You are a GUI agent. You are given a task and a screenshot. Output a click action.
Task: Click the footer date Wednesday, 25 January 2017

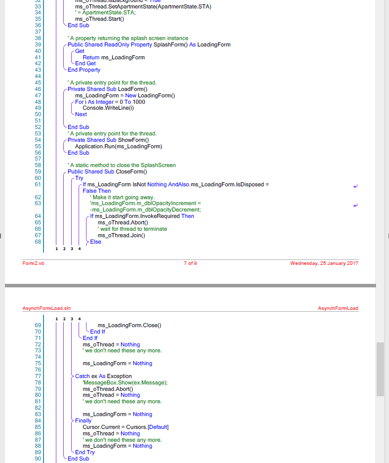click(324, 263)
